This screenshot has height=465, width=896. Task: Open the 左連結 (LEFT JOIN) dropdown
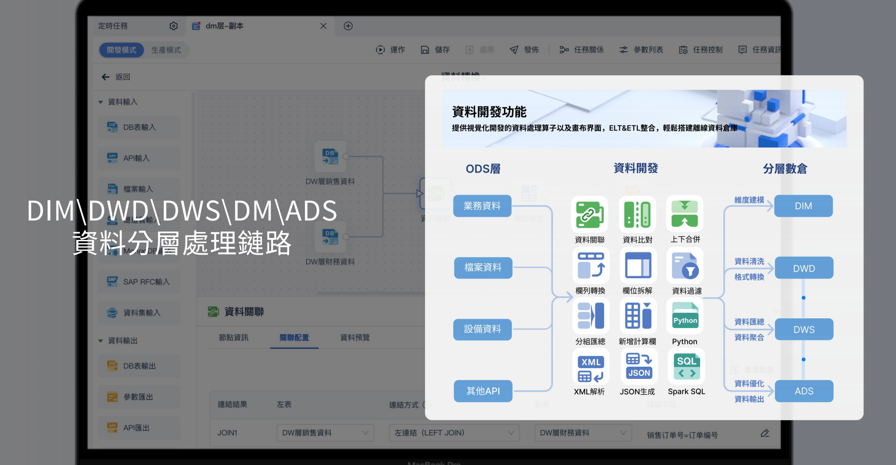click(x=454, y=433)
